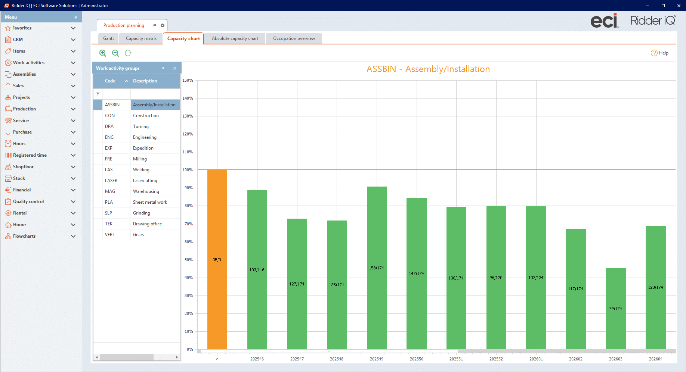Pin the Production planning tab

pos(154,25)
